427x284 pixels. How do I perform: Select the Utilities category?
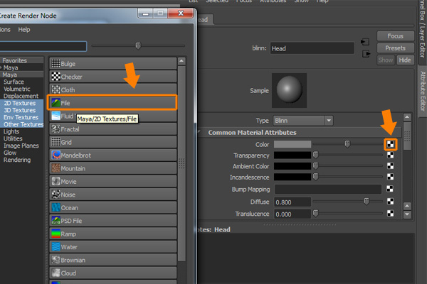coord(13,138)
